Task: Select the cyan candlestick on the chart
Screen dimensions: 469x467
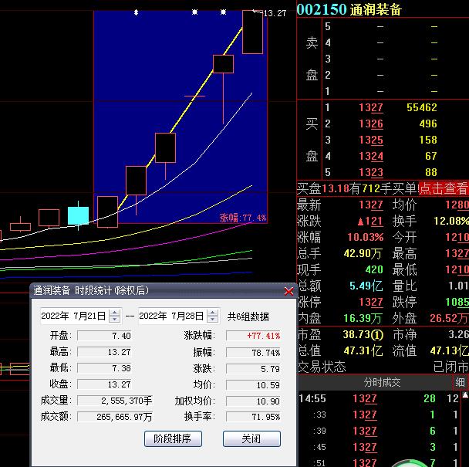Action: [x=78, y=215]
